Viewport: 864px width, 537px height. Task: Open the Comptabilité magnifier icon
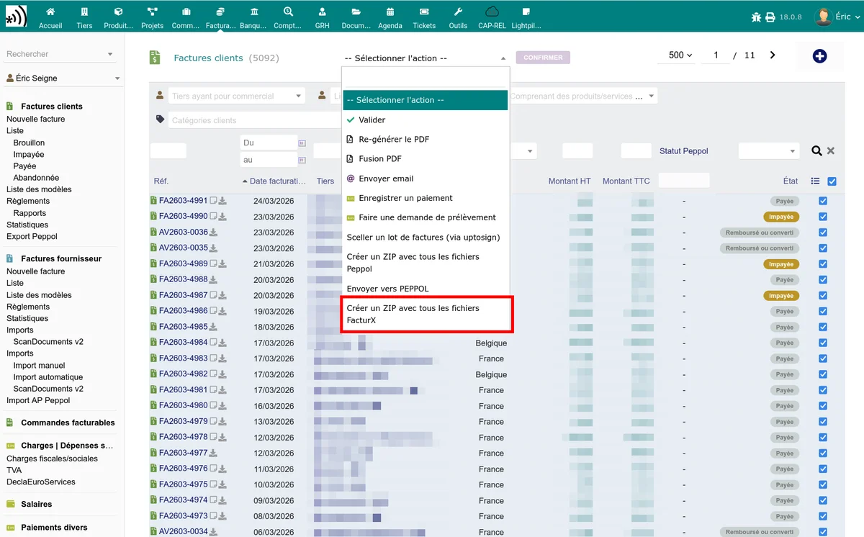[x=288, y=12]
